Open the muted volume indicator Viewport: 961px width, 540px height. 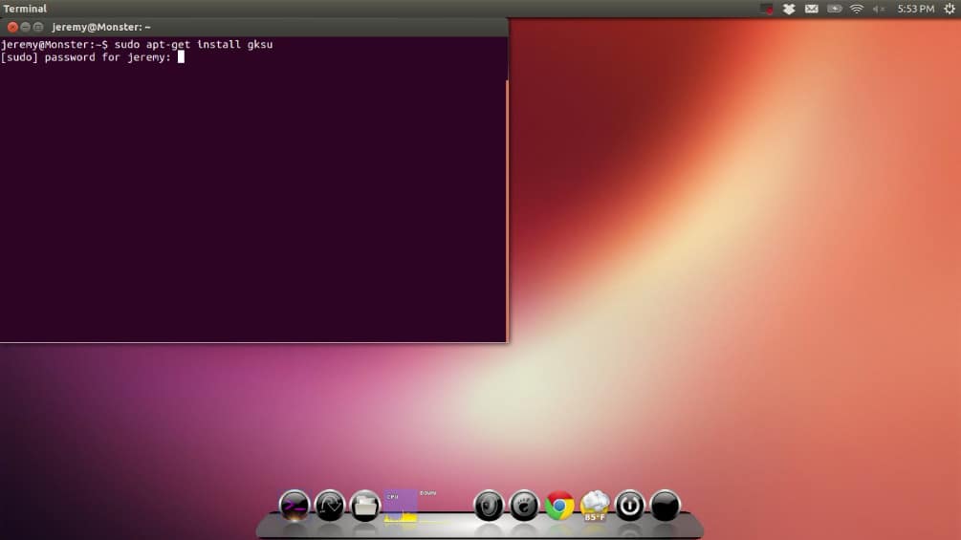pyautogui.click(x=879, y=9)
